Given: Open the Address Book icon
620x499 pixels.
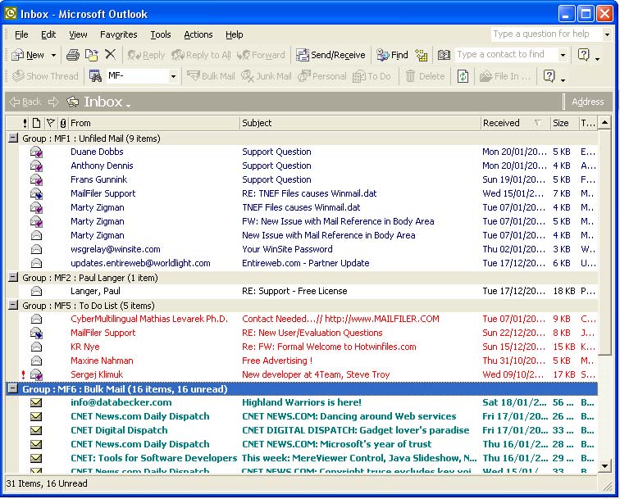Looking at the screenshot, I should (444, 55).
